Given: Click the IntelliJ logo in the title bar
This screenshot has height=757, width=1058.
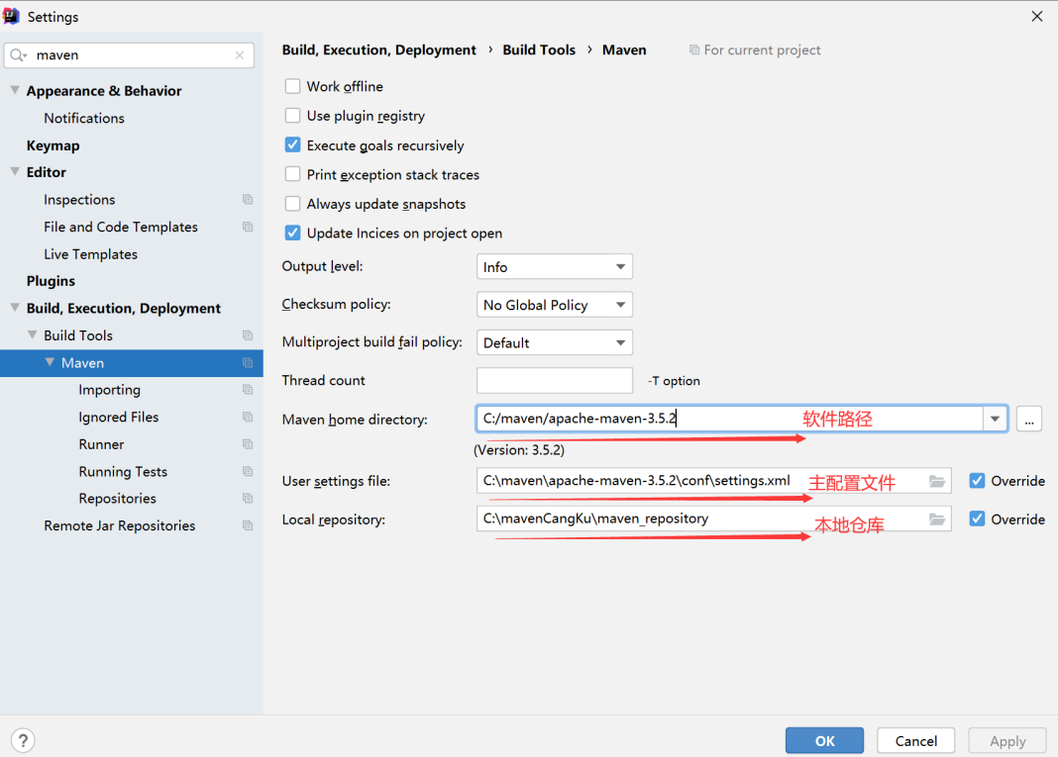Looking at the screenshot, I should [x=11, y=16].
